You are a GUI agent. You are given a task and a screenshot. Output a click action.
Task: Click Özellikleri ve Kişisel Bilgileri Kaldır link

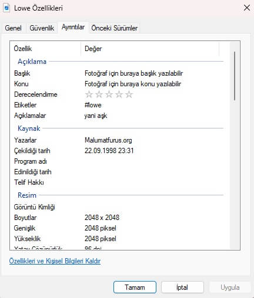coord(55,261)
